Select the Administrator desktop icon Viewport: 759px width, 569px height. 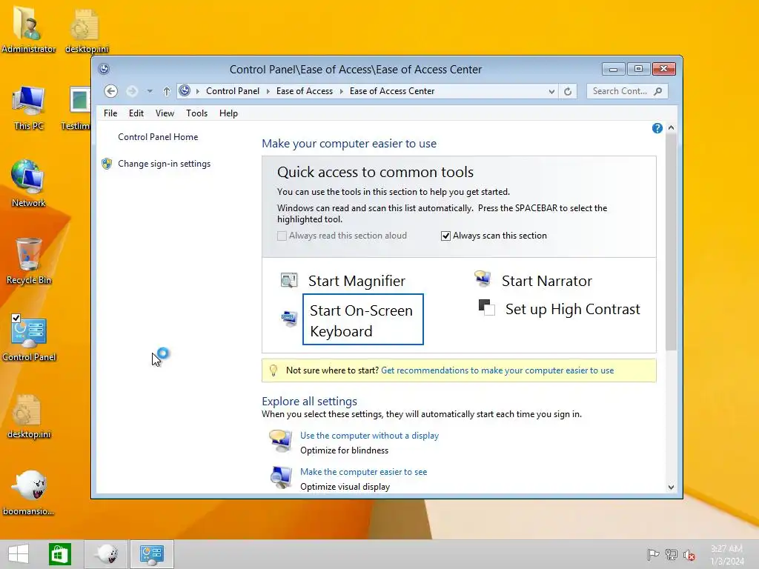[29, 29]
